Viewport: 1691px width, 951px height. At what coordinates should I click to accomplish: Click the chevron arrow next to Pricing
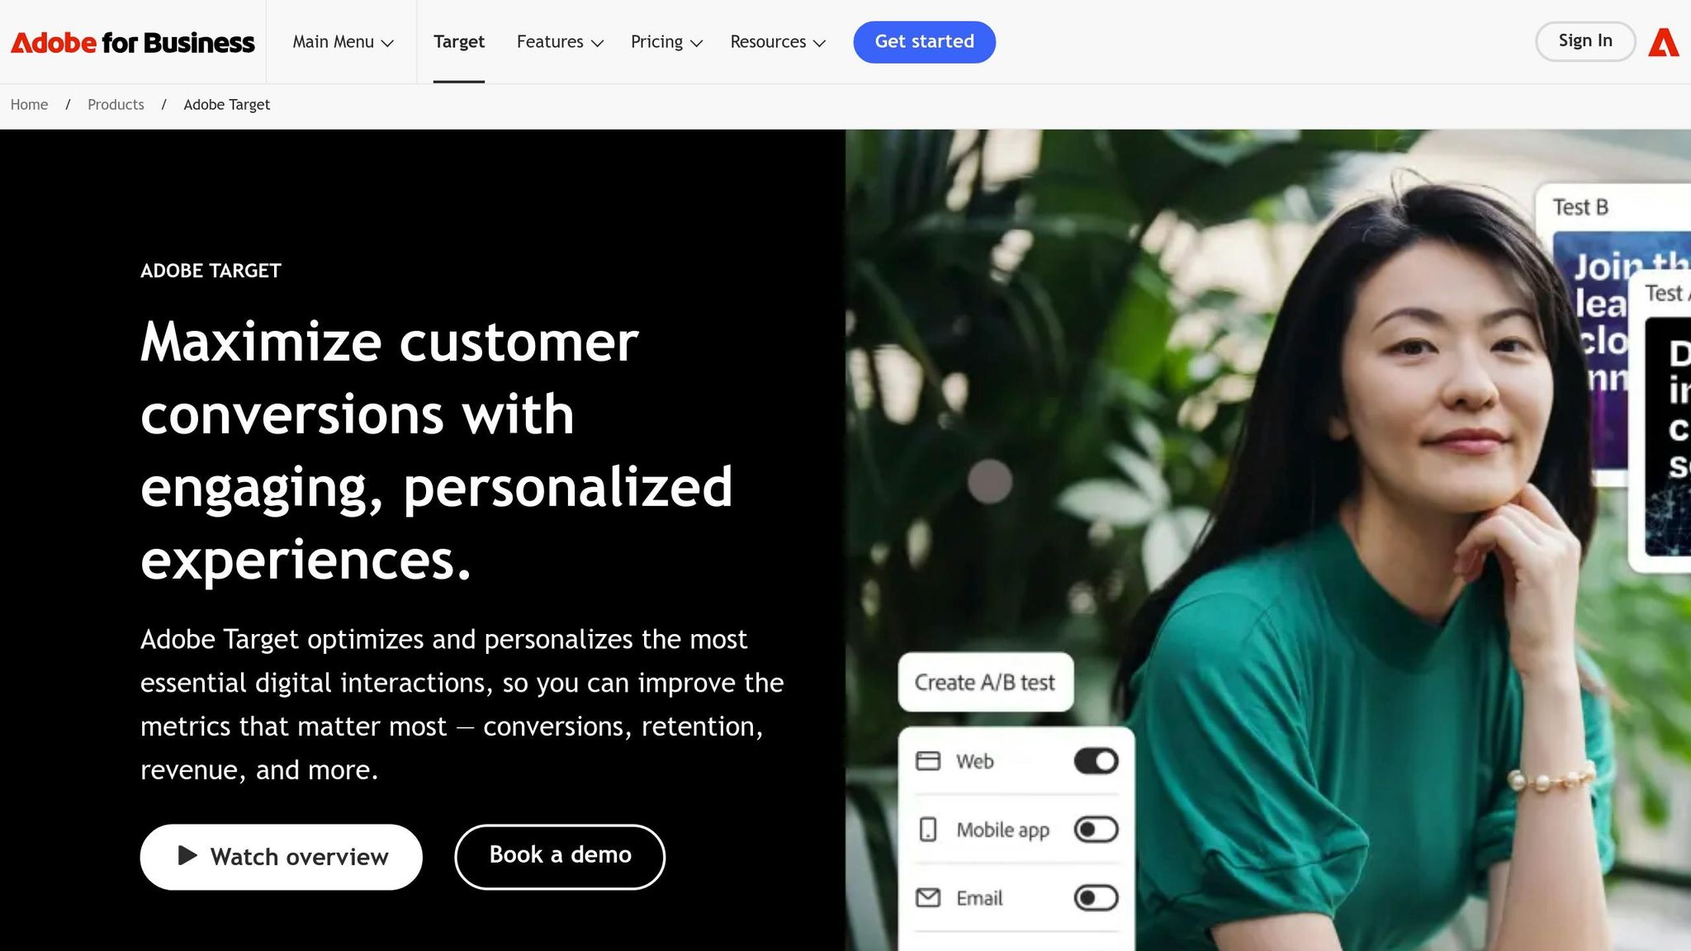(x=696, y=43)
